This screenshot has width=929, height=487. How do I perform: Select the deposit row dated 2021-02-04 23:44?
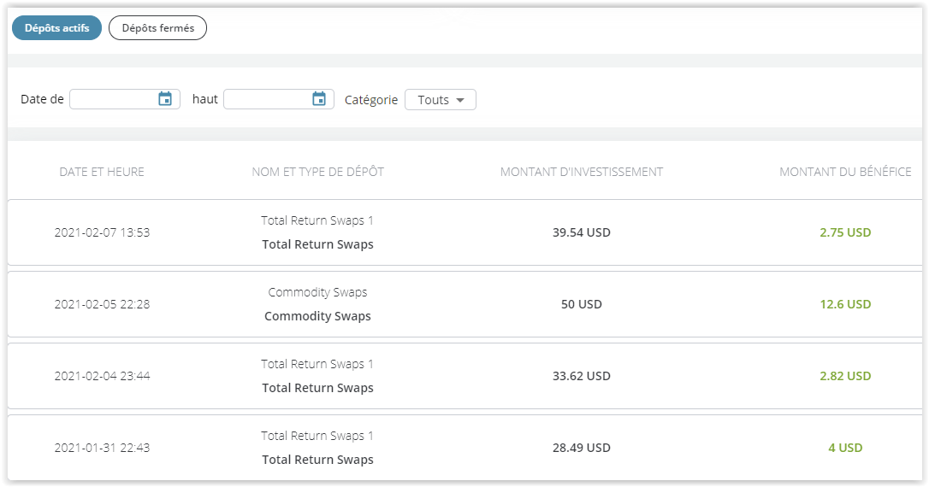click(x=102, y=376)
